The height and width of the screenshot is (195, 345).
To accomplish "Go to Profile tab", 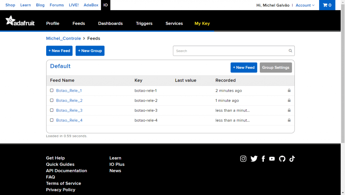I will pos(53,23).
